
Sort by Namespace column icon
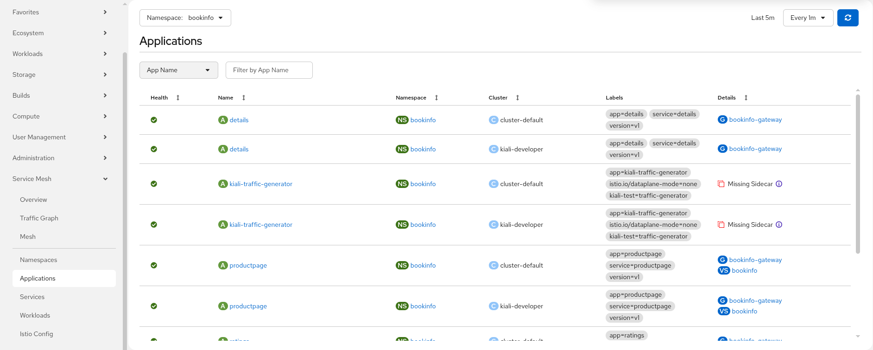pos(436,98)
